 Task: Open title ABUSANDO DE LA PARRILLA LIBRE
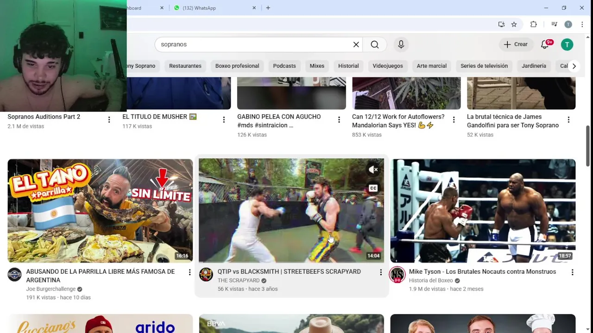point(100,276)
